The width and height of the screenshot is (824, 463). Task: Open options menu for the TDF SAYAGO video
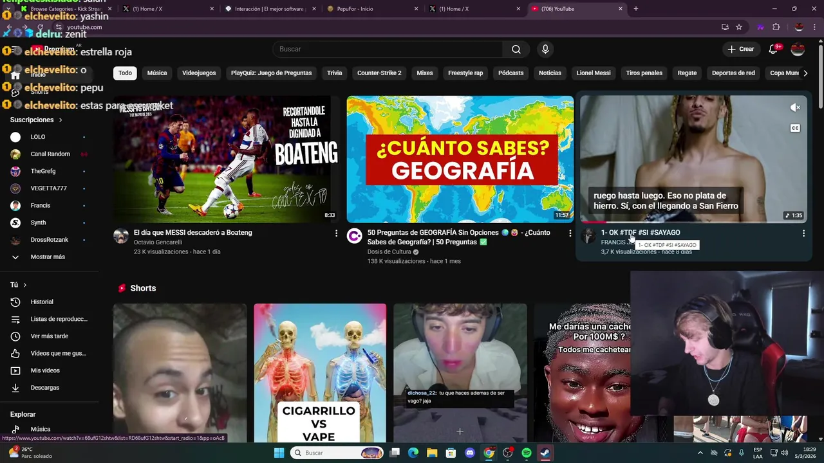[803, 233]
